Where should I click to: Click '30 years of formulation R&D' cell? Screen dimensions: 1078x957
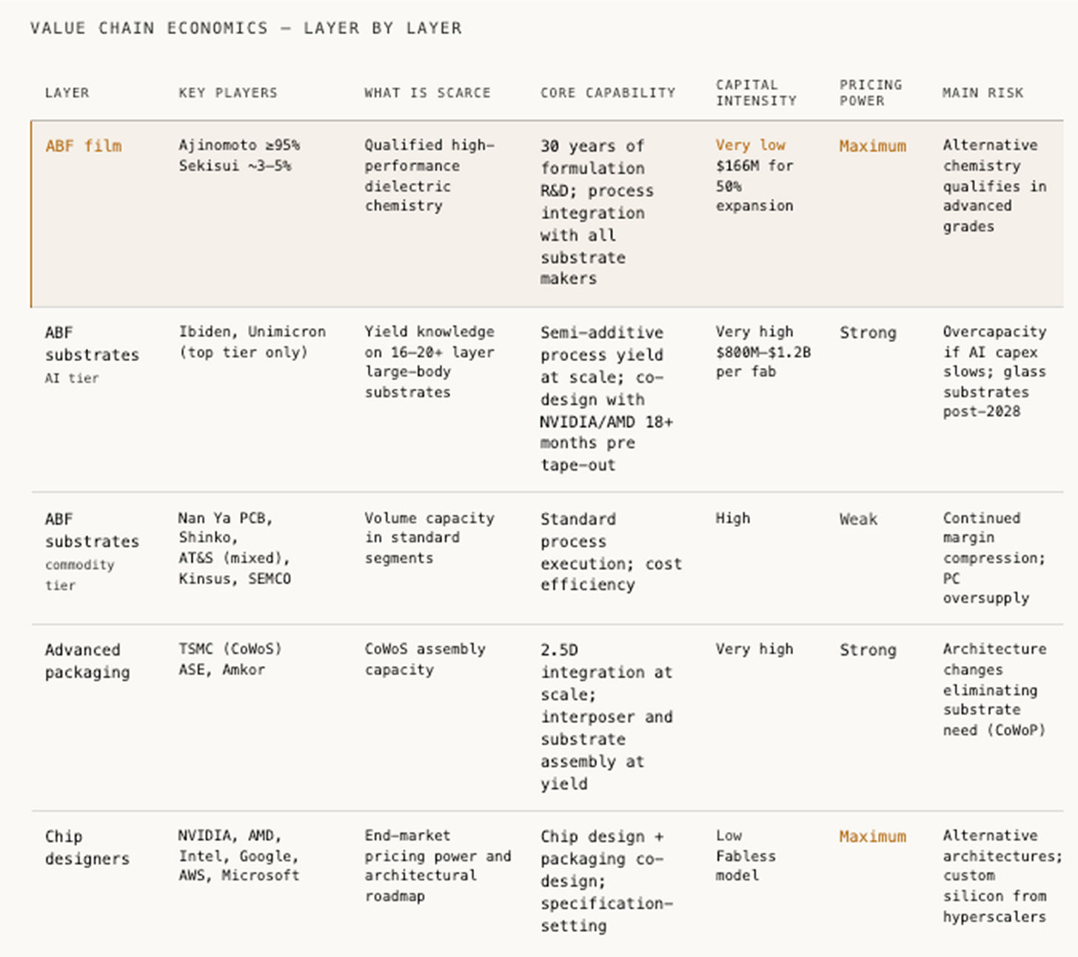[597, 212]
